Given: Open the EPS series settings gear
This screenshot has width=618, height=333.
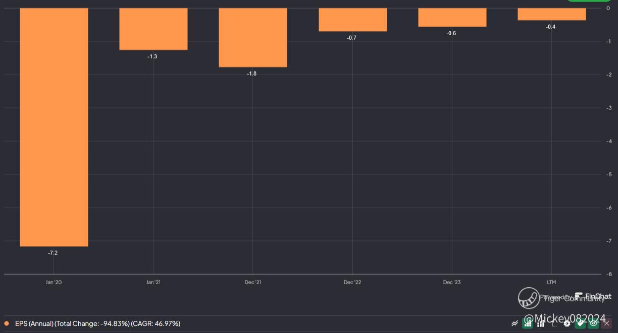Looking at the screenshot, I should pos(567,323).
